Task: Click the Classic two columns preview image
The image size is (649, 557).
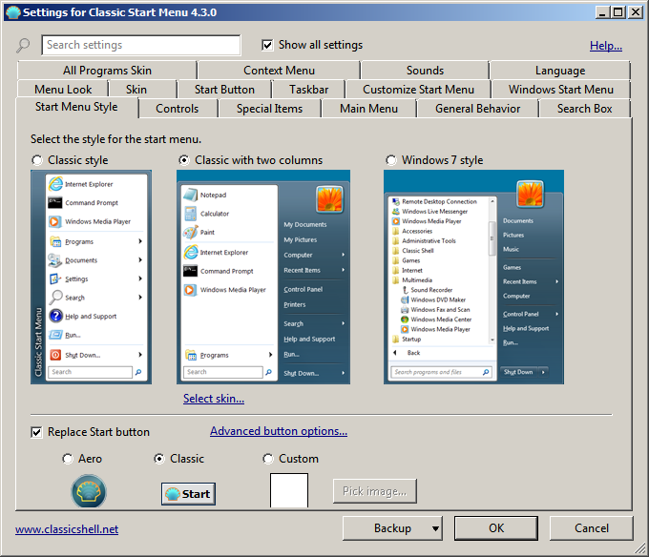Action: pyautogui.click(x=263, y=277)
